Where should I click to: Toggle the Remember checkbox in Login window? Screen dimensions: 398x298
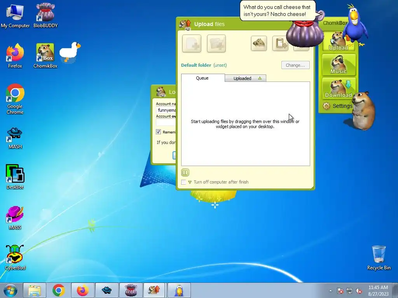click(x=159, y=132)
